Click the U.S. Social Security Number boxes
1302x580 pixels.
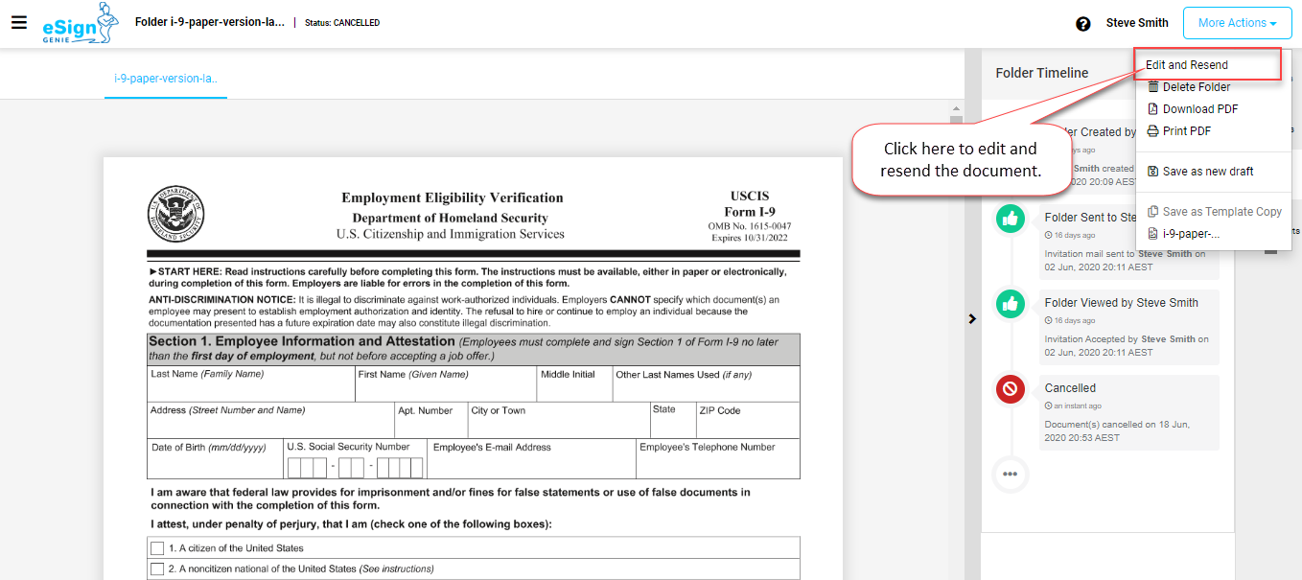pyautogui.click(x=355, y=468)
